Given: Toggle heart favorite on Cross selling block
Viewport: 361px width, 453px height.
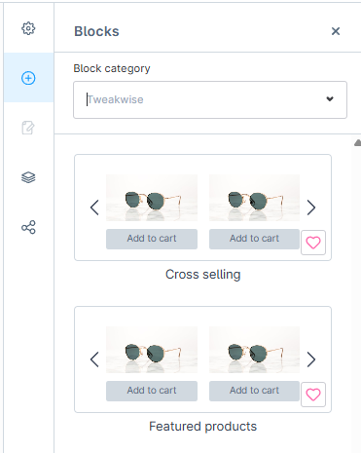Looking at the screenshot, I should click(313, 243).
